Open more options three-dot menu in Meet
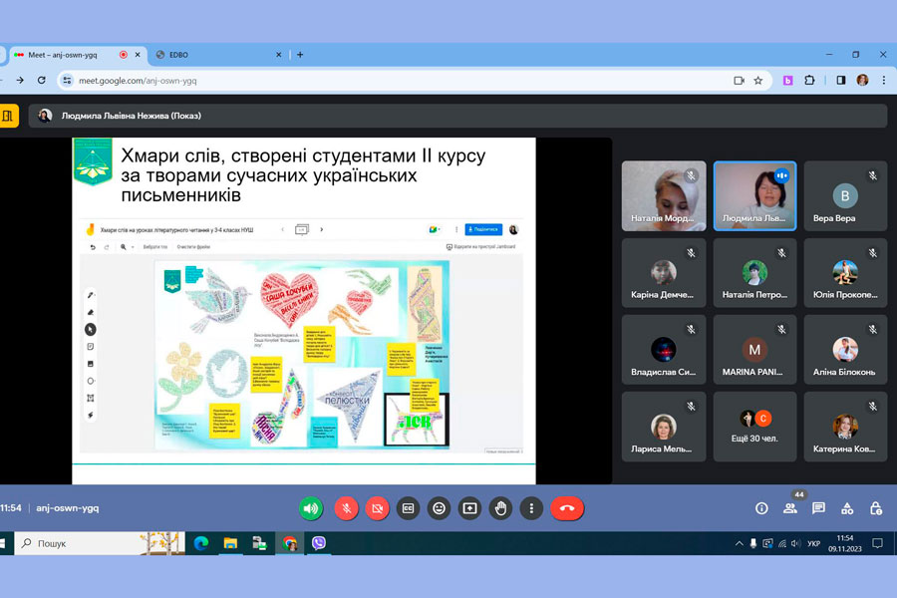The height and width of the screenshot is (598, 897). (x=531, y=508)
